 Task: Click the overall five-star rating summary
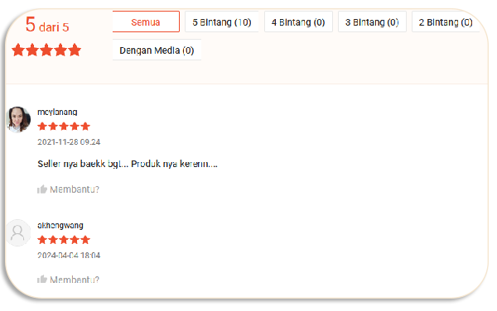[46, 50]
